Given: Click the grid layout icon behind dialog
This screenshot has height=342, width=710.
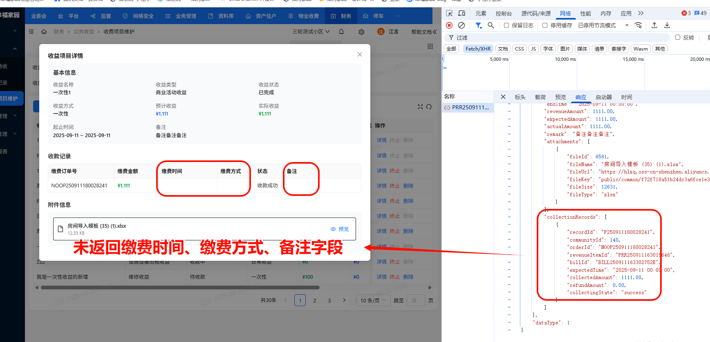Looking at the screenshot, I should coord(430,47).
